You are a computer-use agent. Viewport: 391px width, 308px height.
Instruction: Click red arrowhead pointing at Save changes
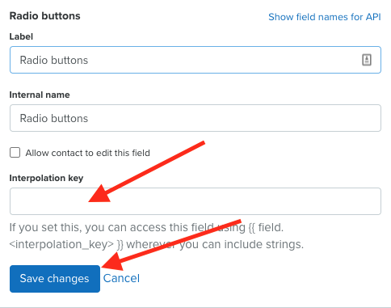tap(113, 261)
